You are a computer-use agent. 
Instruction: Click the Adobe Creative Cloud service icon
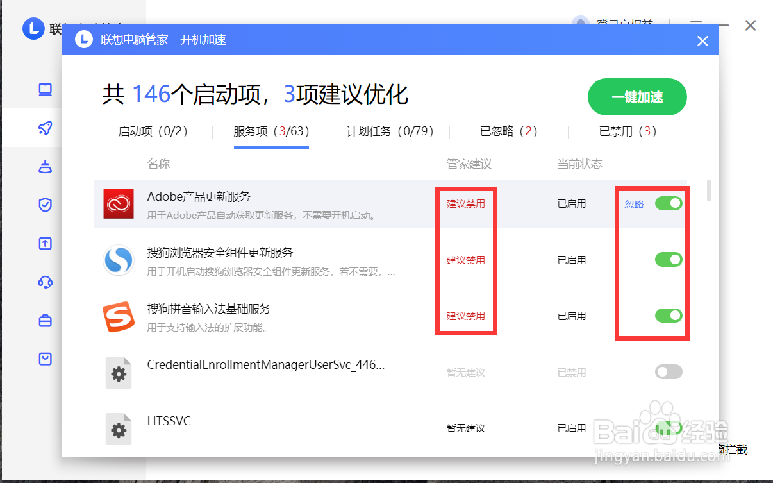(119, 204)
